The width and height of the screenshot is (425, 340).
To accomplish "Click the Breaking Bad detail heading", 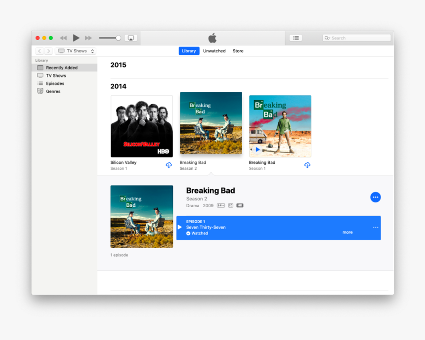I will [x=211, y=190].
